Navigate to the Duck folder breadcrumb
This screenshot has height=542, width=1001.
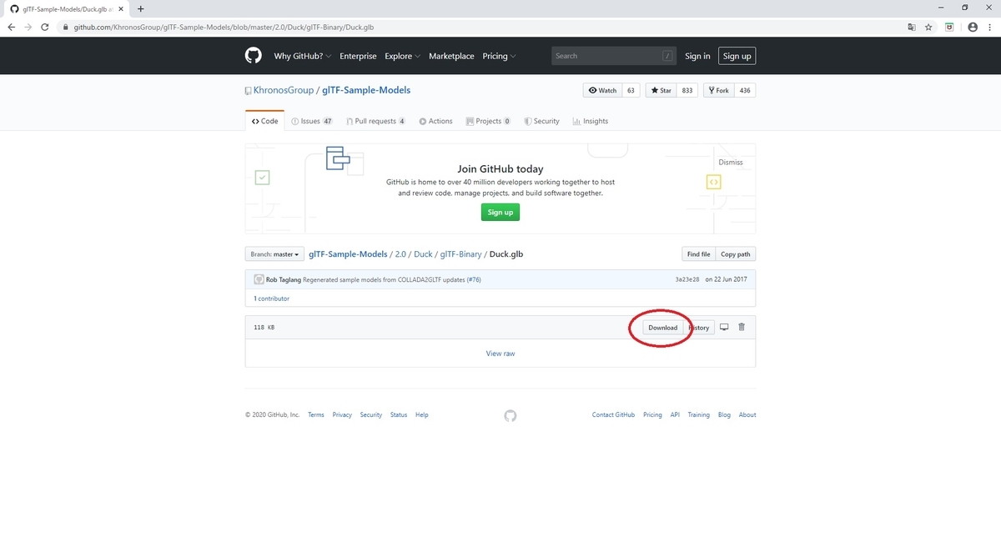[x=423, y=254]
